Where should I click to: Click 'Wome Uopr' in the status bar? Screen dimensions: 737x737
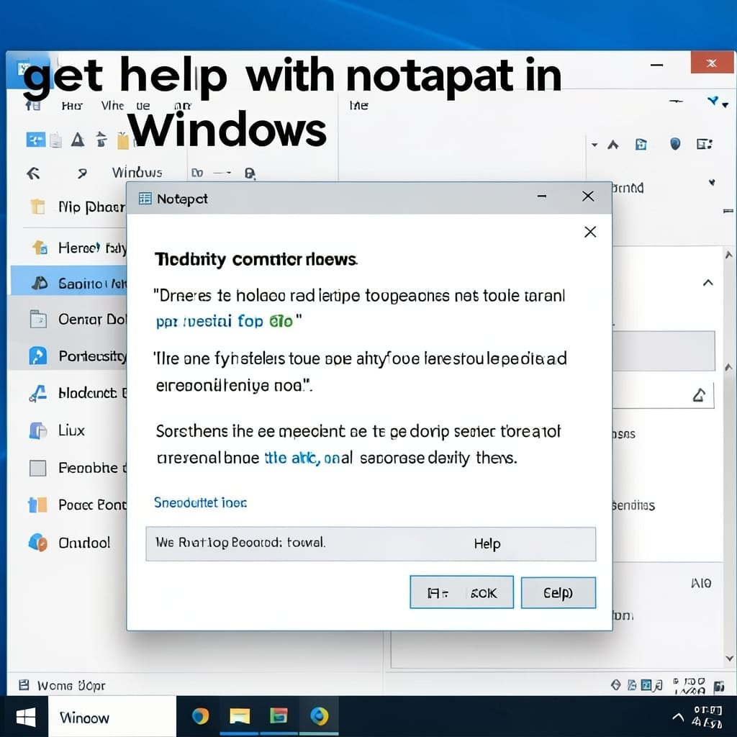pyautogui.click(x=71, y=686)
